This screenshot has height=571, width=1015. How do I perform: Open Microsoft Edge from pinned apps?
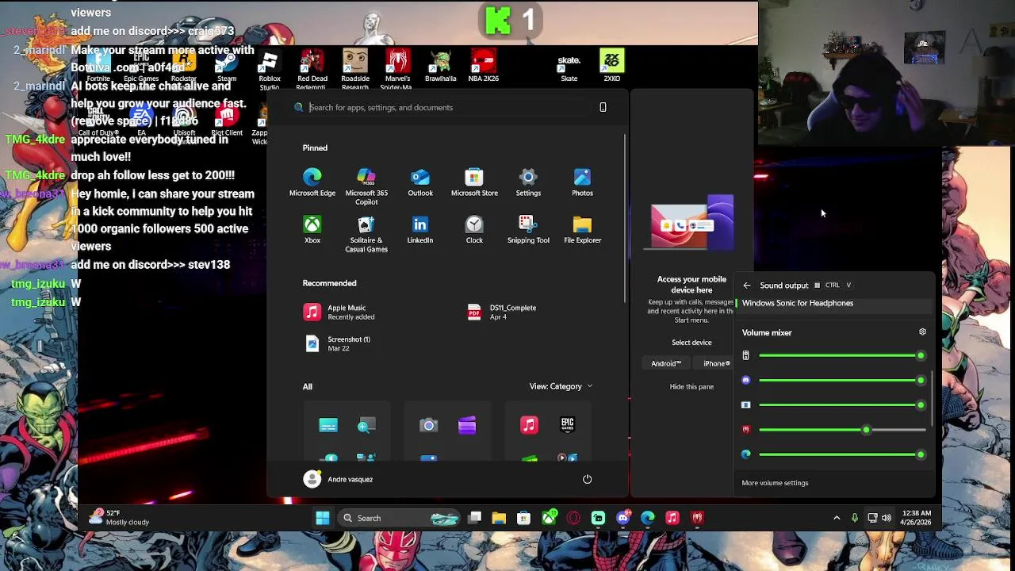point(312,182)
